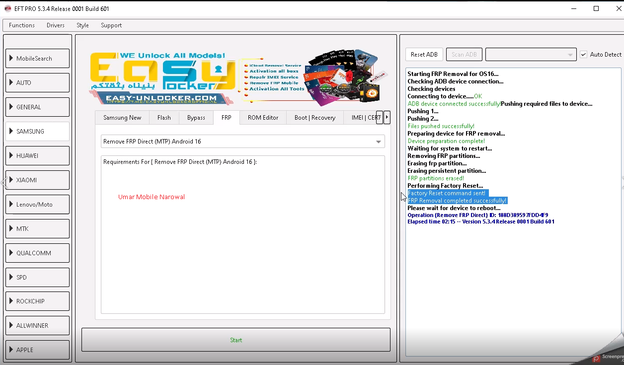Expand the HUAWEI sidebar section
Screen dimensions: 624x365
pyautogui.click(x=37, y=156)
